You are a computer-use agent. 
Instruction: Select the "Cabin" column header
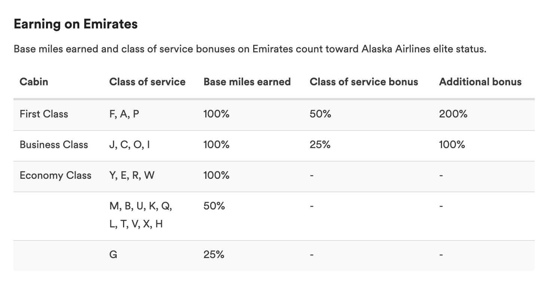pos(34,82)
